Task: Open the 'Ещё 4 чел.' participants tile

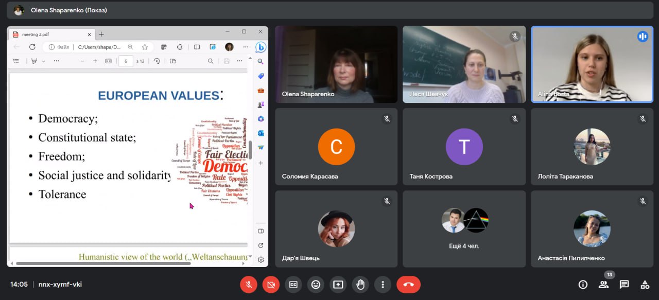Action: (464, 229)
